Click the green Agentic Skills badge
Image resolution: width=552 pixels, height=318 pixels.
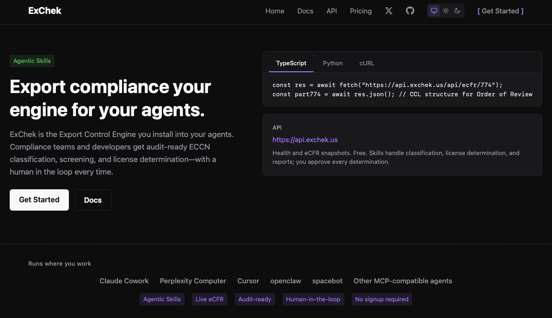coord(32,61)
